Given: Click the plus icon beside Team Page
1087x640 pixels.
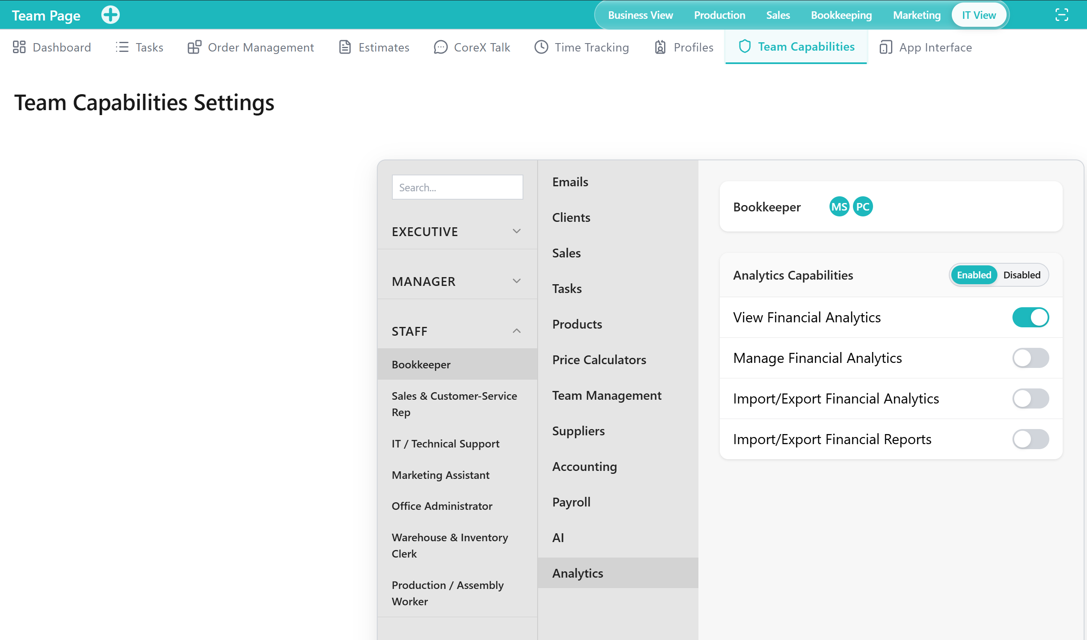Looking at the screenshot, I should 111,15.
